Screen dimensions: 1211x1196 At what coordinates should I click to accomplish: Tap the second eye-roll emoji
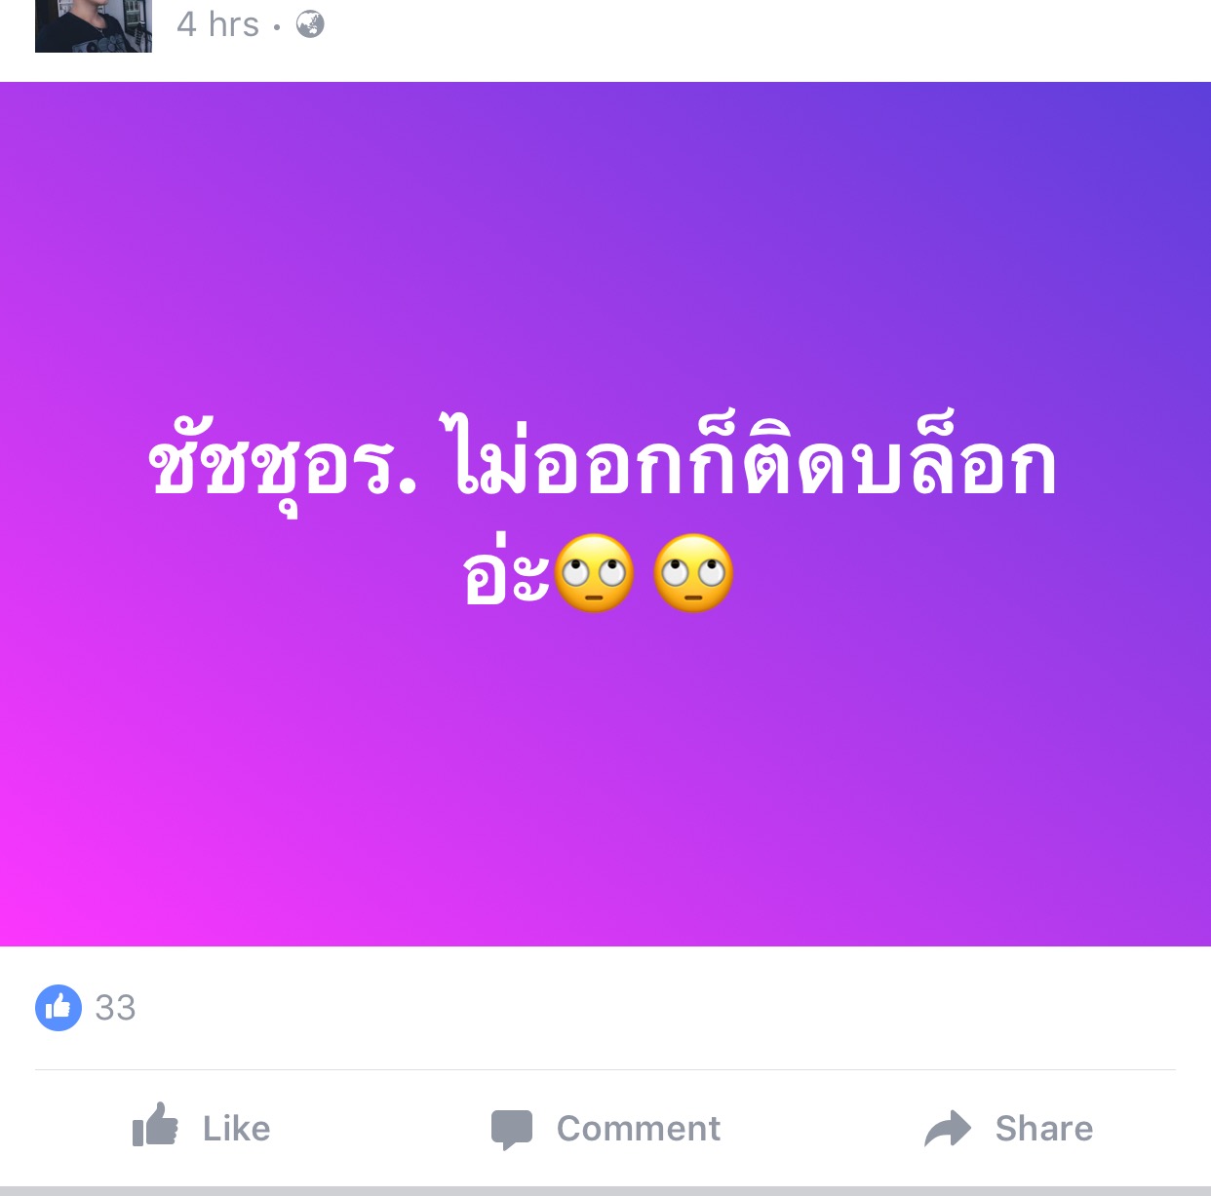(x=693, y=573)
